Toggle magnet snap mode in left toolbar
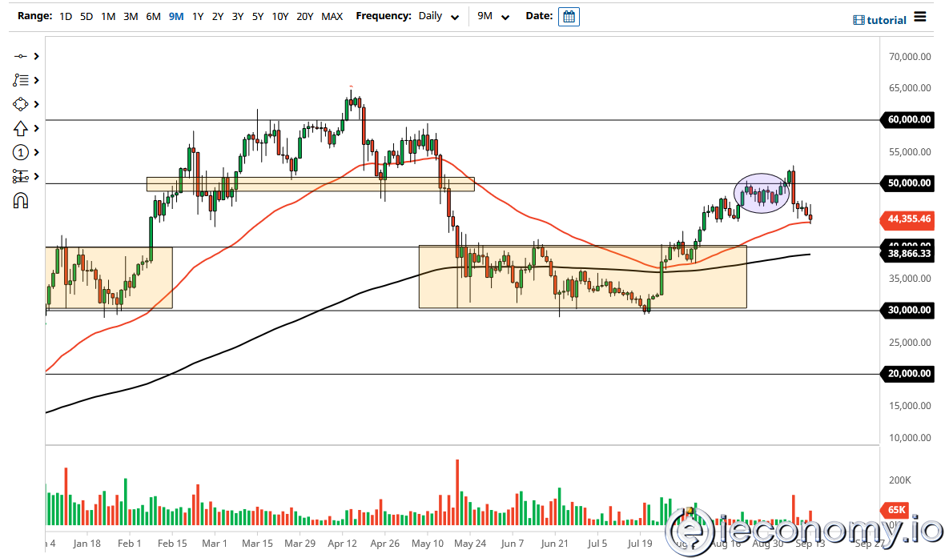Viewport: 945px width, 558px height. (20, 200)
